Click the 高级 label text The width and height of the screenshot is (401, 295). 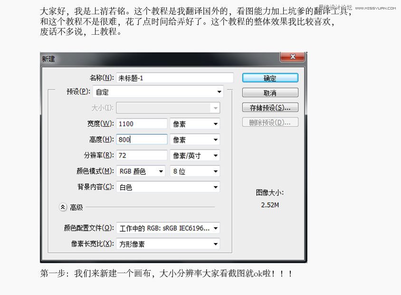click(76, 207)
